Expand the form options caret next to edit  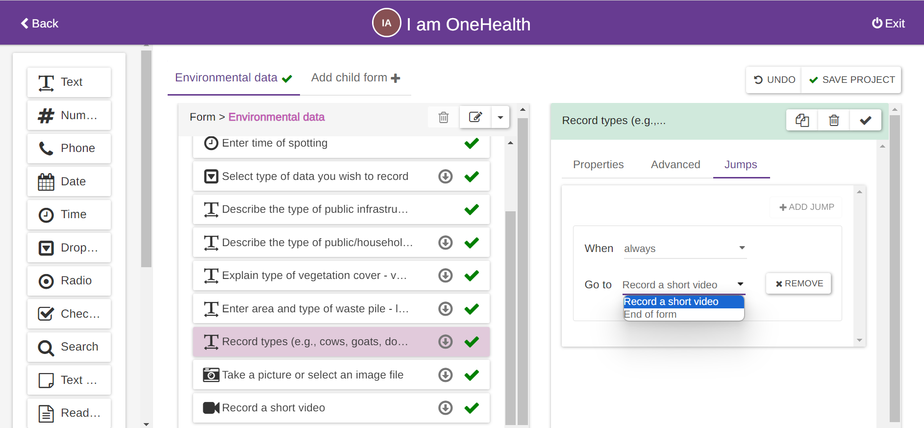click(500, 117)
